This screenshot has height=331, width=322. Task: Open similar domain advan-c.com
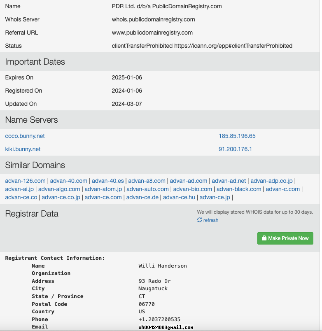coord(283,189)
